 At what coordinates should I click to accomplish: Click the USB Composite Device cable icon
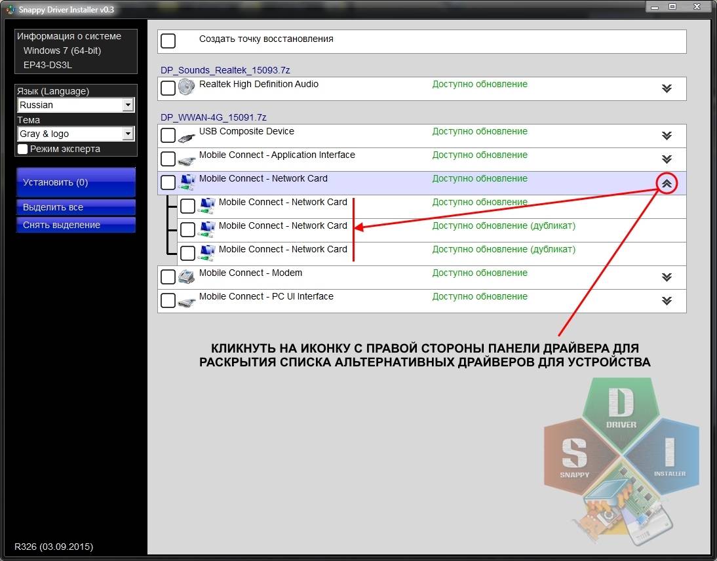187,137
